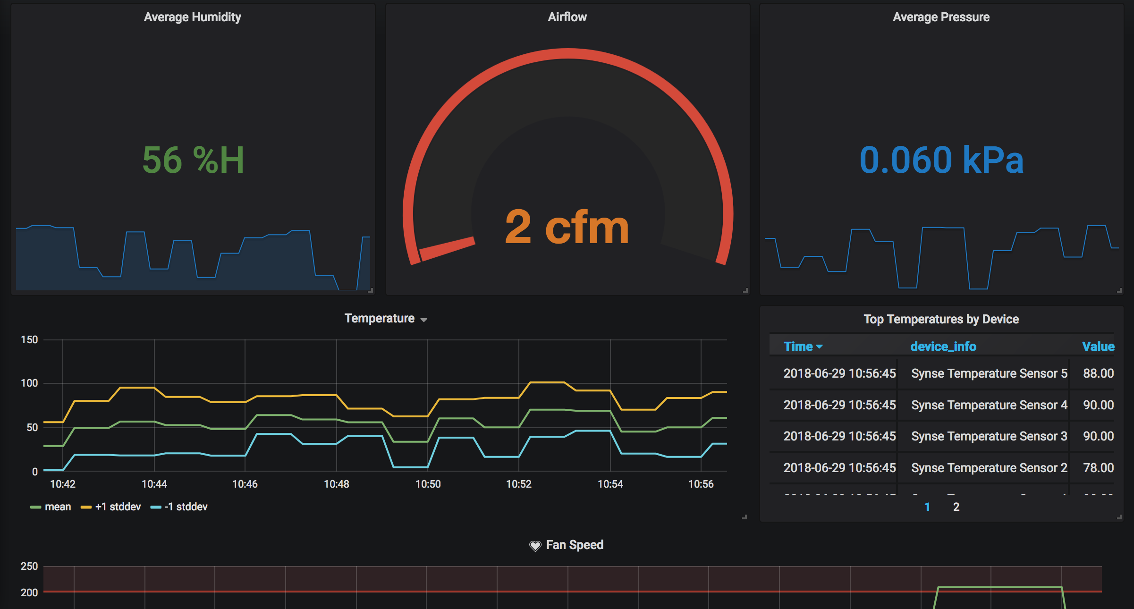The width and height of the screenshot is (1134, 609).
Task: Click the Synse Temperature Sensor 5 row
Action: [989, 373]
